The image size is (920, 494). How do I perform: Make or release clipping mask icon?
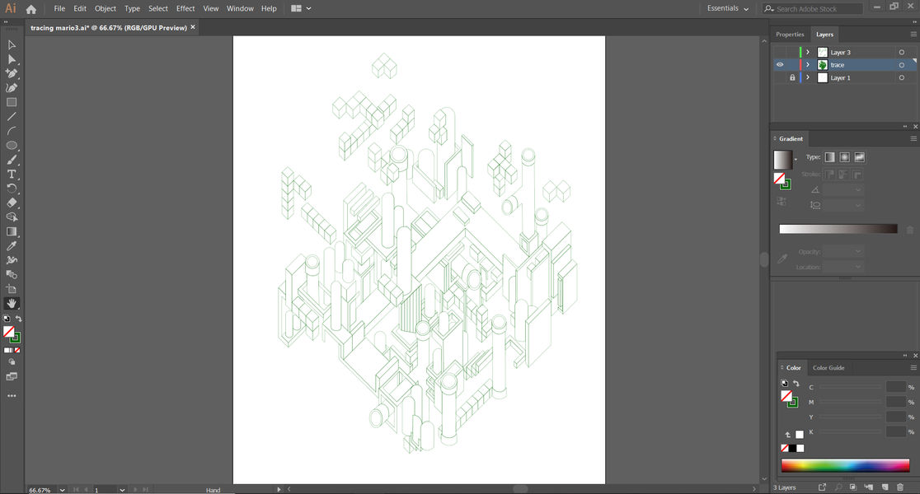tap(853, 487)
